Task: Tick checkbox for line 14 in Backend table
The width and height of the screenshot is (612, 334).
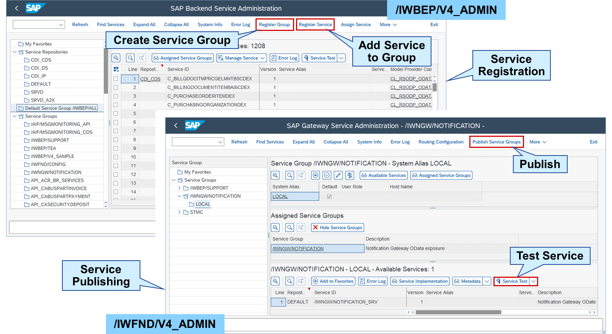Action: click(116, 192)
